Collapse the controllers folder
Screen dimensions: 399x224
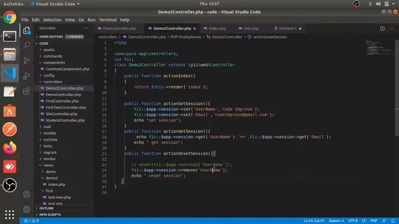point(52,82)
